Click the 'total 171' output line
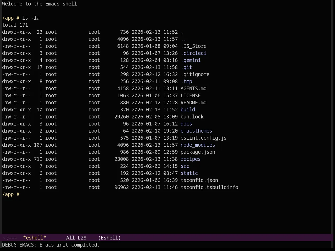This screenshot has width=335, height=251. [15, 25]
